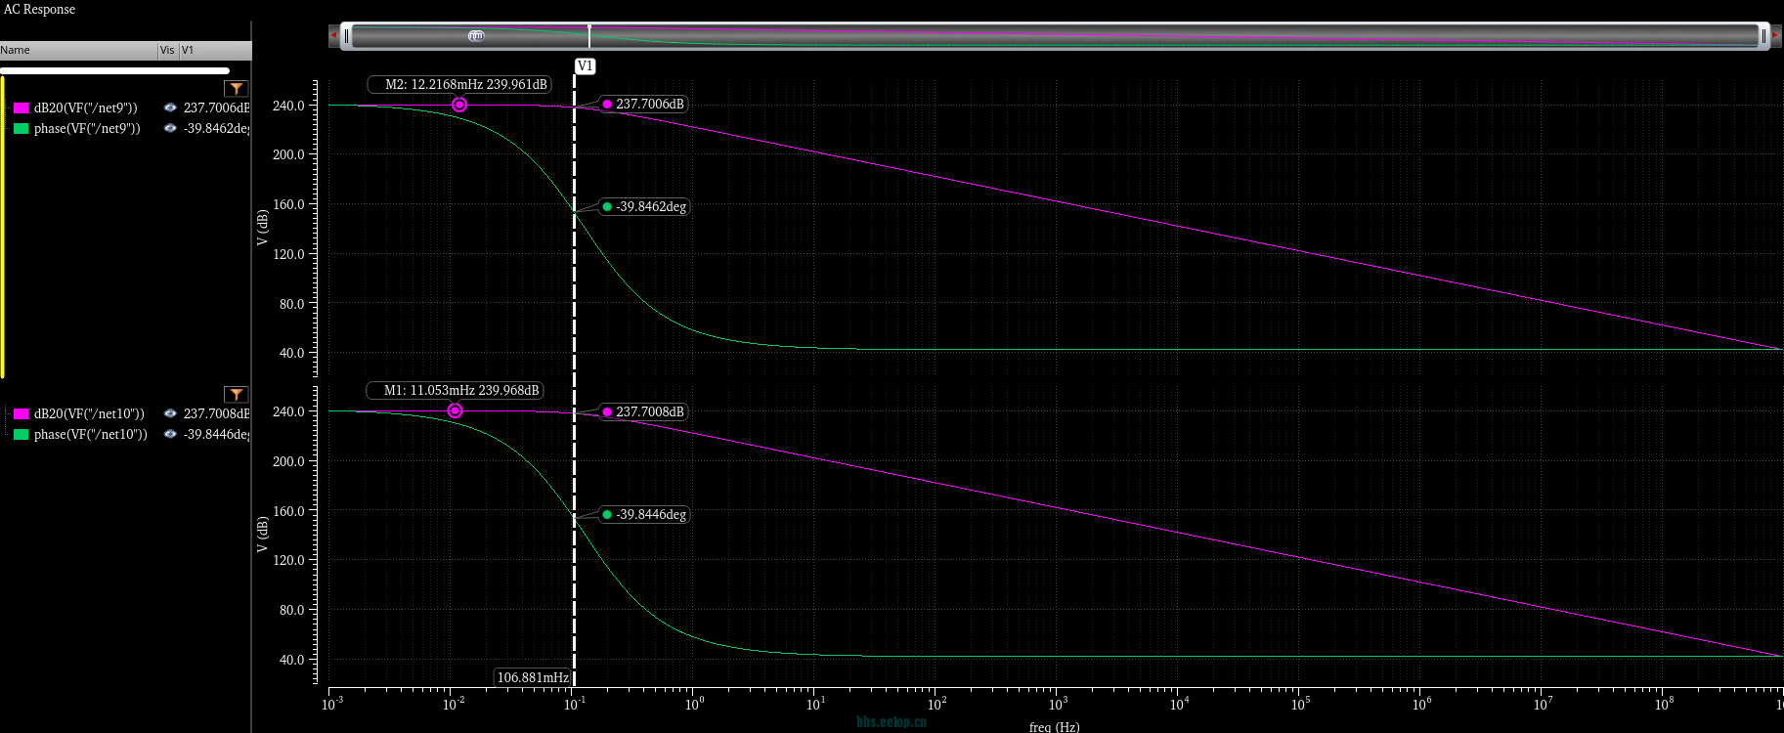The width and height of the screenshot is (1784, 733).
Task: Click the filter icon of the net10 strip
Action: click(x=236, y=394)
